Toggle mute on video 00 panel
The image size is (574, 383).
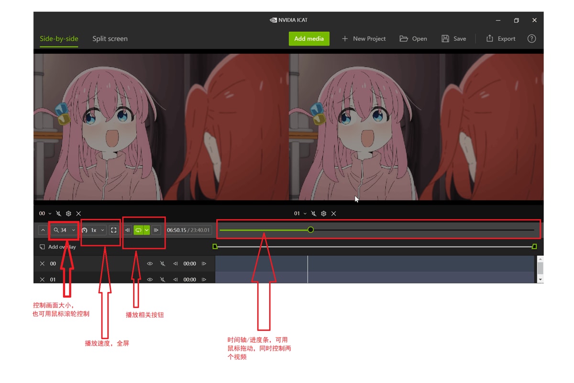coord(58,214)
